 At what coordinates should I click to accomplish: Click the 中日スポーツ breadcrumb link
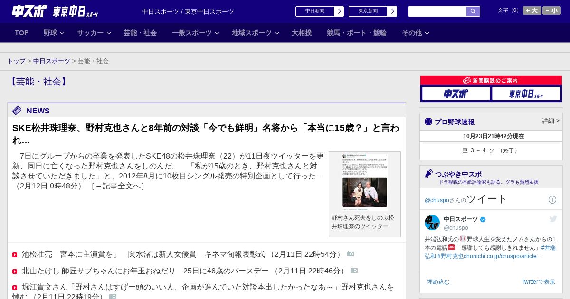(x=52, y=61)
